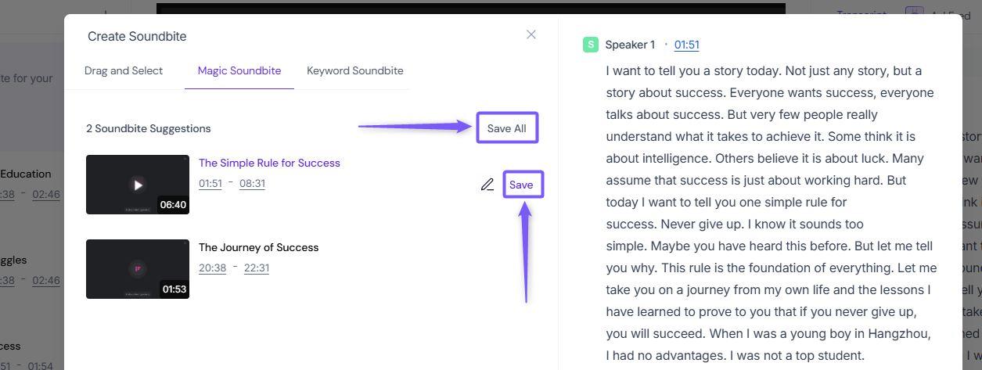
Task: Jump to 01:51 timestamp beside Speaker 1
Action: pos(687,45)
